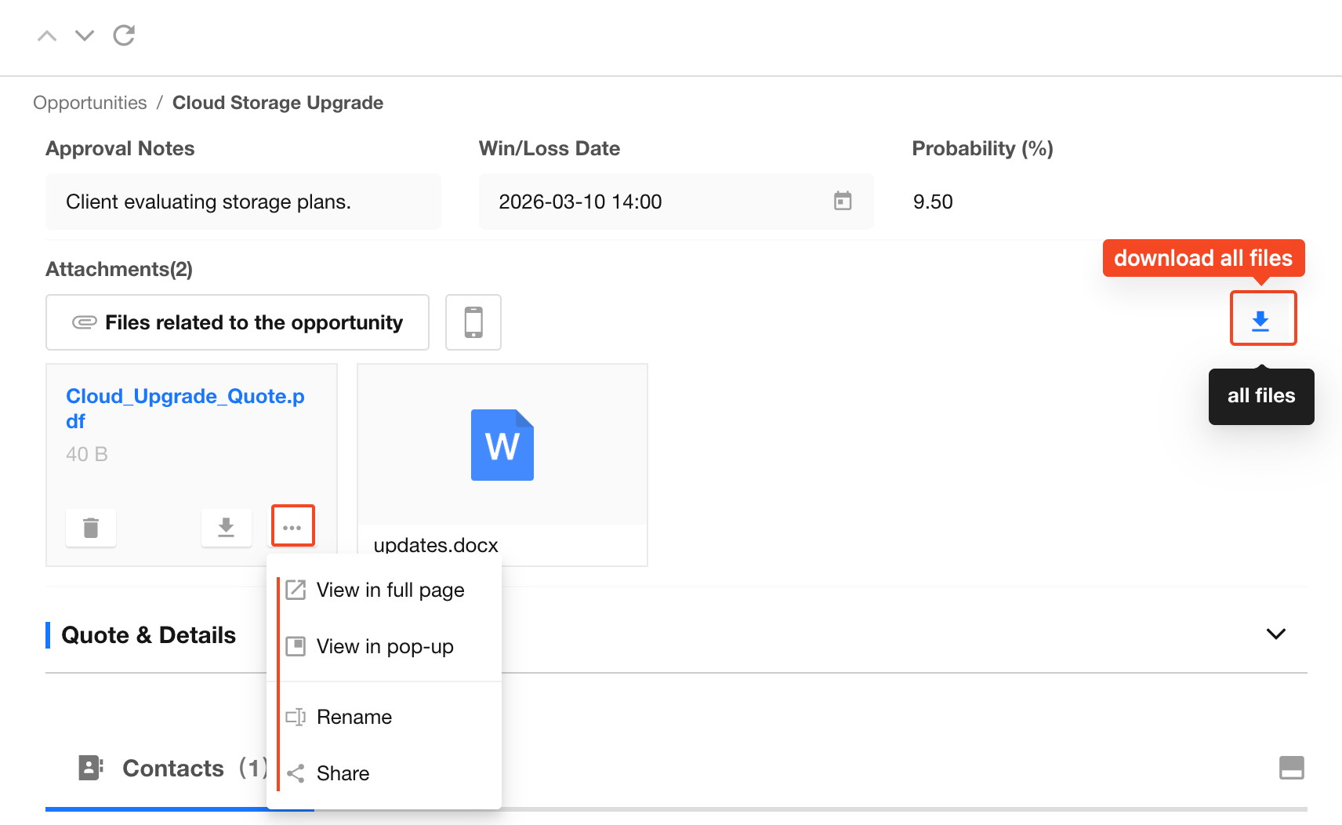Open the updates.docx Word thumbnail
1342x825 pixels.
(502, 445)
